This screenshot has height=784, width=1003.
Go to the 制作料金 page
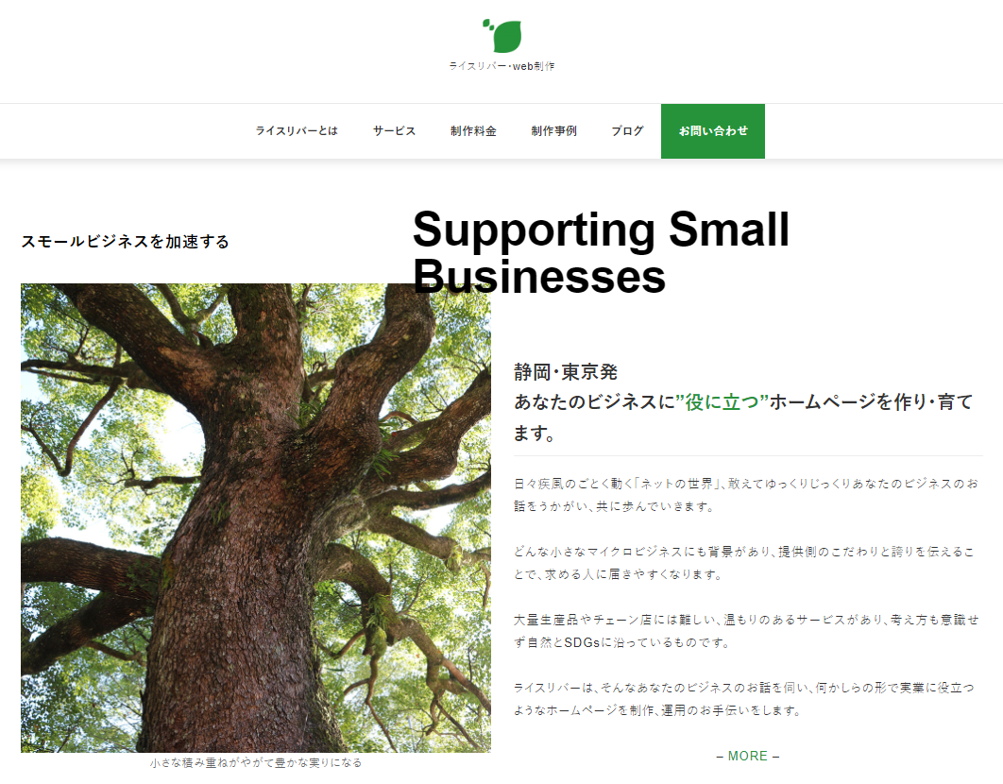473,130
